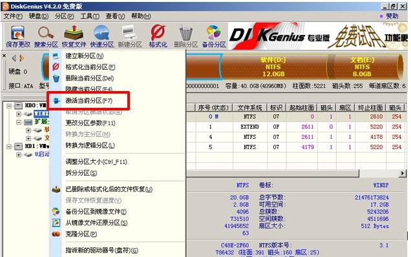
Task: Choose 删除当前分区(Del) in the context menu
Action: pyautogui.click(x=118, y=78)
